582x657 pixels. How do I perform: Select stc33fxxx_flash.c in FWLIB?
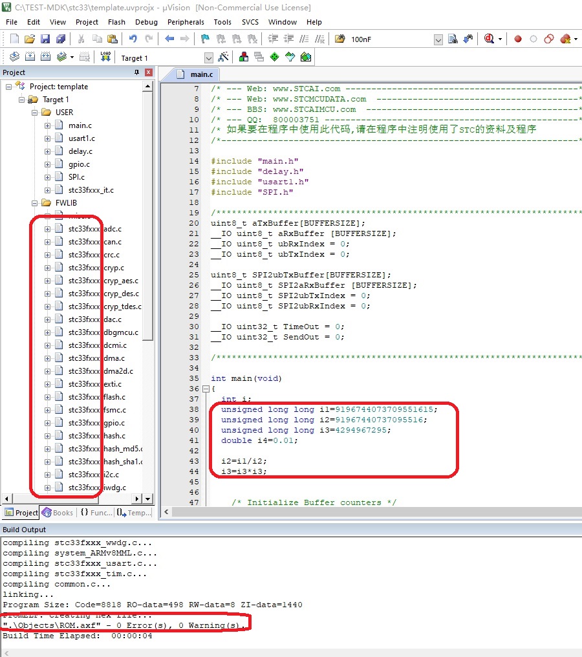96,397
